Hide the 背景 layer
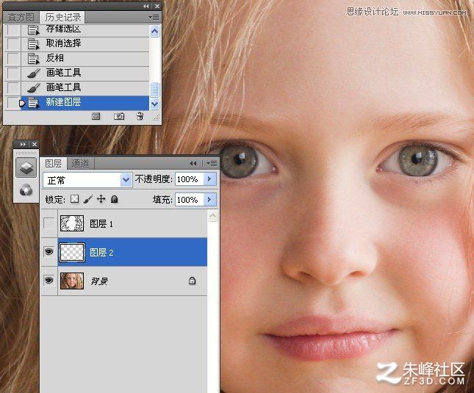474x393 pixels. click(49, 281)
